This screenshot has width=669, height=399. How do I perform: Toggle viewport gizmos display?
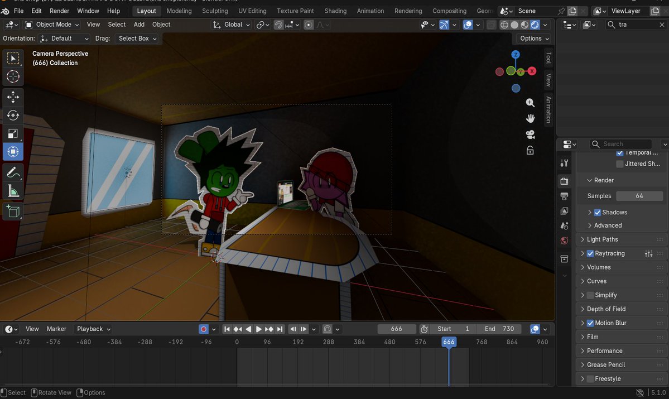pos(444,25)
